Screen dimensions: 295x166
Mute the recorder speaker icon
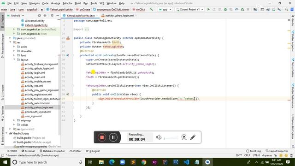159,137
